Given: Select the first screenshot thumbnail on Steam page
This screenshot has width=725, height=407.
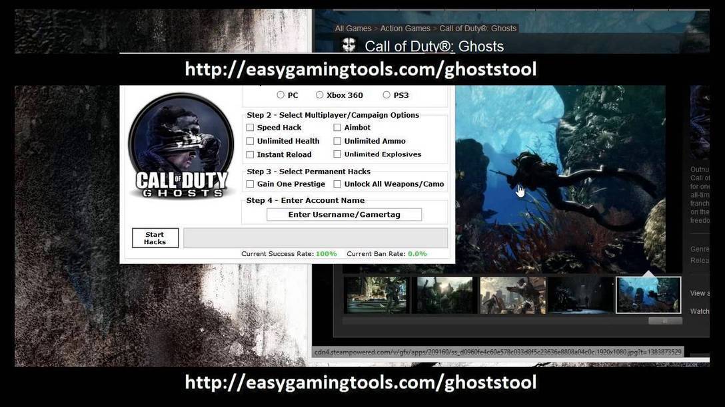Looking at the screenshot, I should tap(376, 295).
